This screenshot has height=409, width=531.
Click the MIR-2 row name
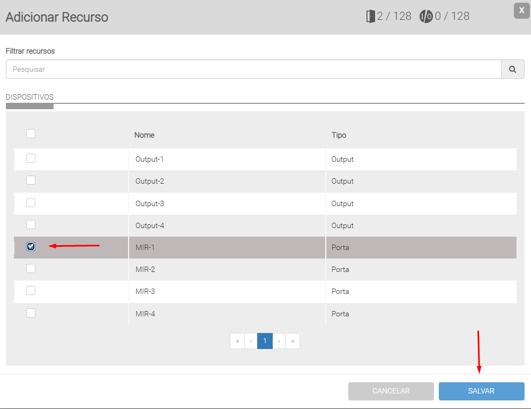pos(145,269)
